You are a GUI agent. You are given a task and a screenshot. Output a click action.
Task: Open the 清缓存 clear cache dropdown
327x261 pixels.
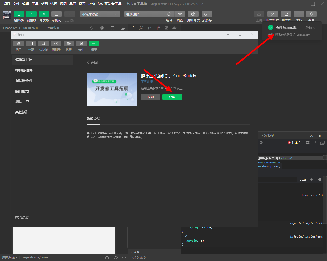tap(207, 14)
